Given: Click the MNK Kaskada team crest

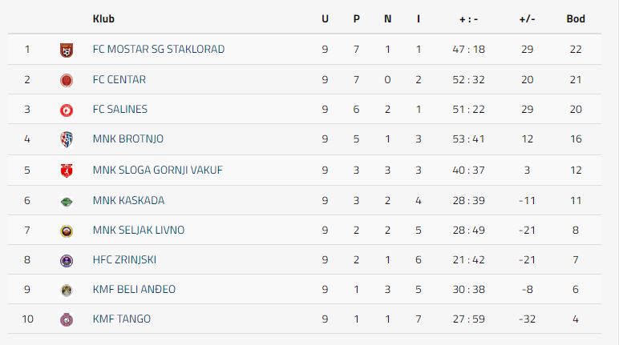Looking at the screenshot, I should point(67,201).
